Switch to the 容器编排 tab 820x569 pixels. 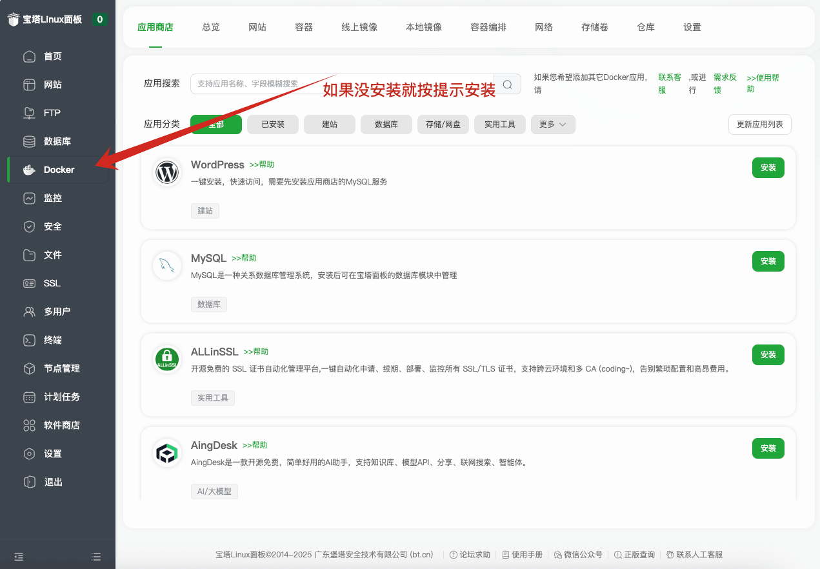(488, 27)
